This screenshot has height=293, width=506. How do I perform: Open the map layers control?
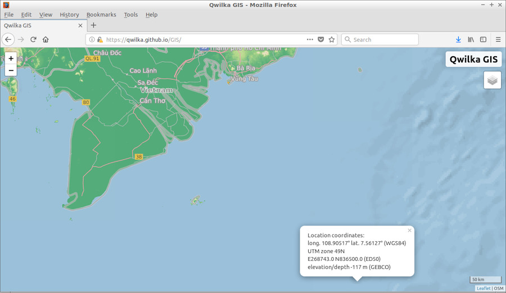pos(492,80)
